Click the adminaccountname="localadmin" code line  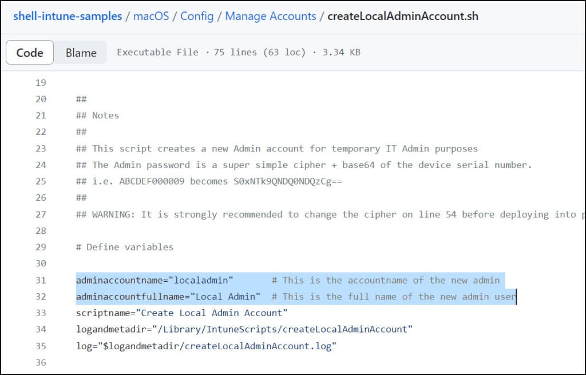[x=155, y=280]
